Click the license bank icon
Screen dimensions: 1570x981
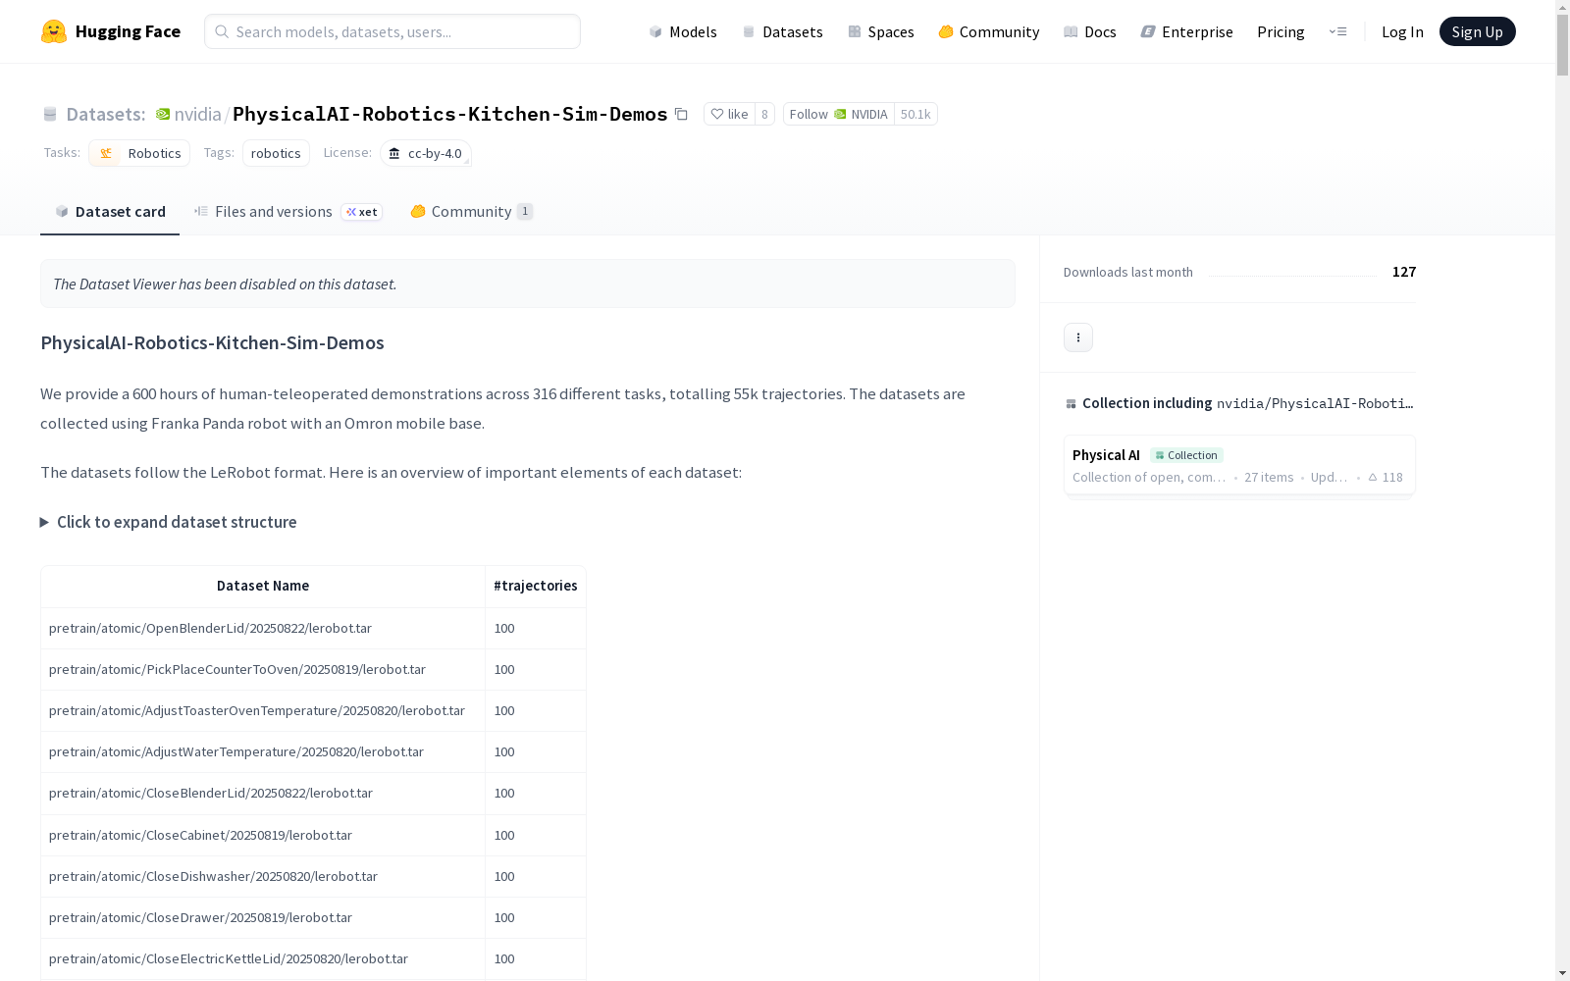(394, 153)
